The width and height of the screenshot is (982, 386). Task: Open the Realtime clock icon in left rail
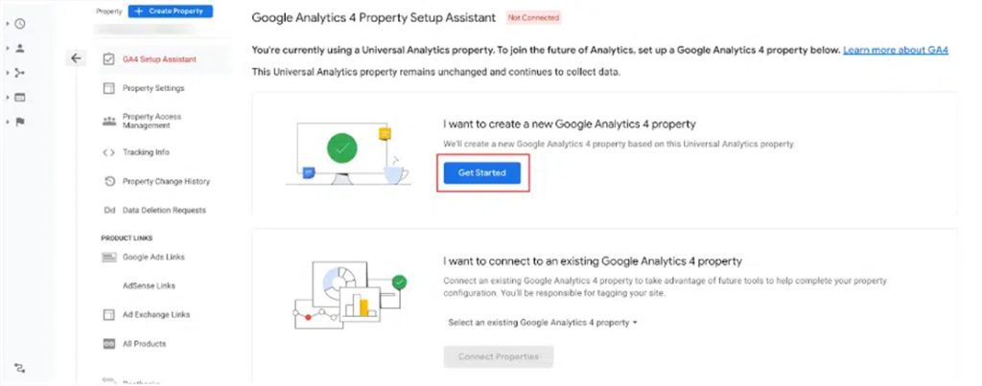20,23
